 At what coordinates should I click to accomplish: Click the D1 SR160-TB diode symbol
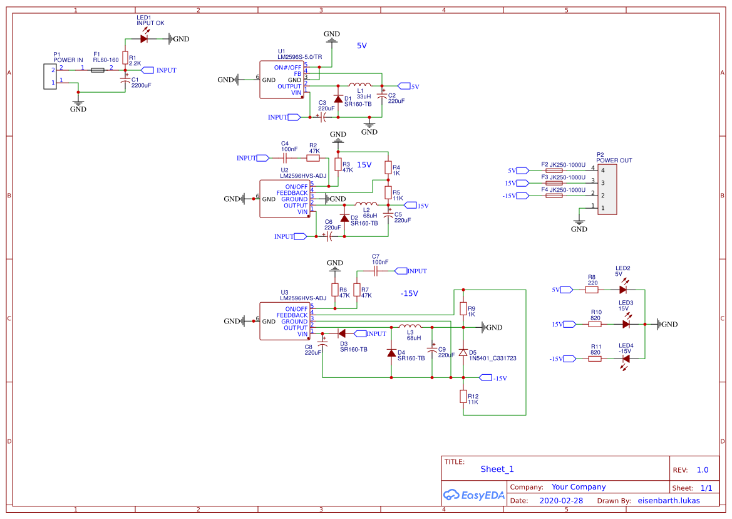[339, 98]
